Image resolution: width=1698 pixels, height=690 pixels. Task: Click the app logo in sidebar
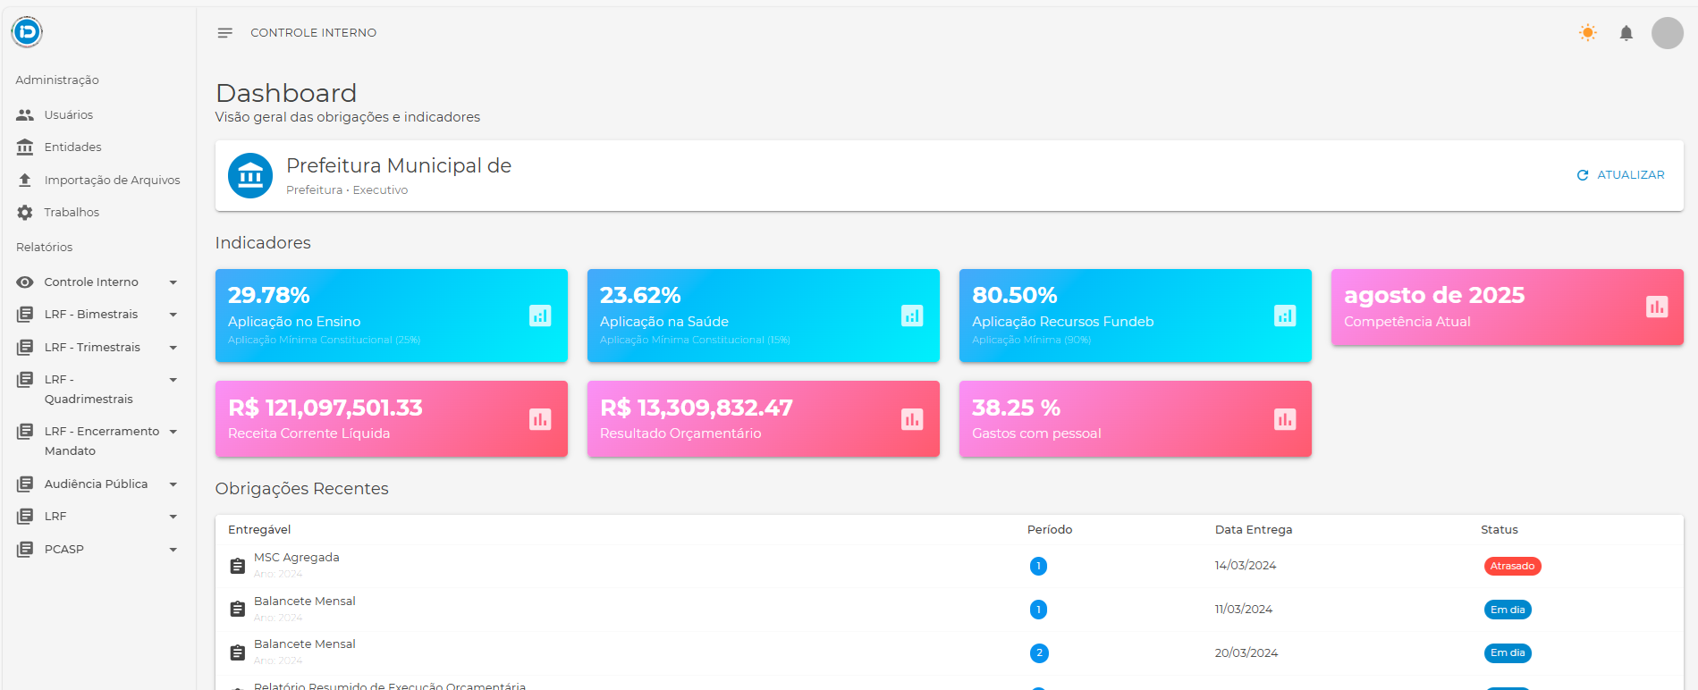[x=27, y=33]
